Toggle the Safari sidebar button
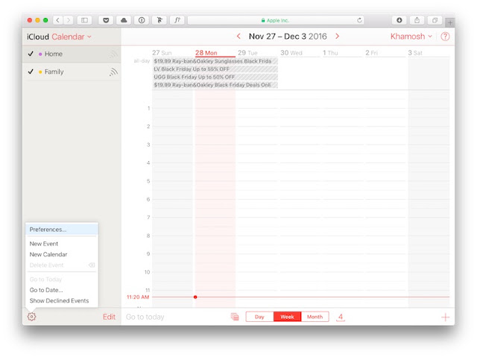477x357 pixels. (84, 20)
